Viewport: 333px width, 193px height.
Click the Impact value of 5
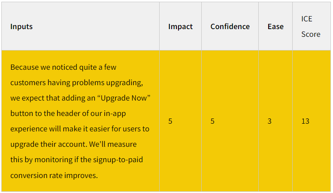[x=170, y=121]
